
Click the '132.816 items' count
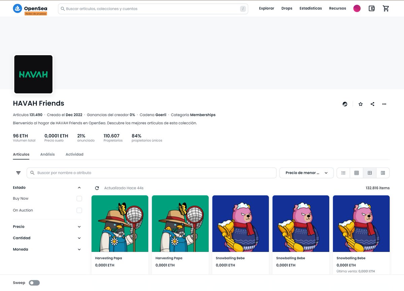click(377, 188)
